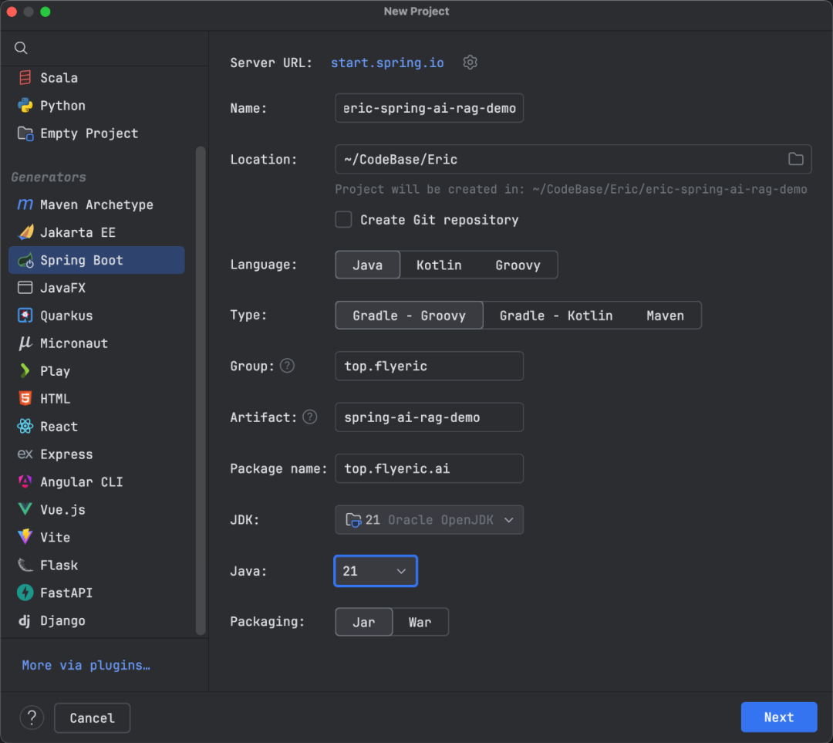The image size is (833, 743).
Task: Open the JDK dropdown
Action: pos(429,519)
